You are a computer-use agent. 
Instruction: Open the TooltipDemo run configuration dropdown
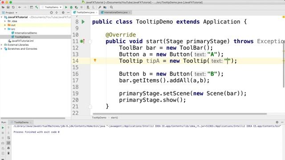(x=52, y=7)
